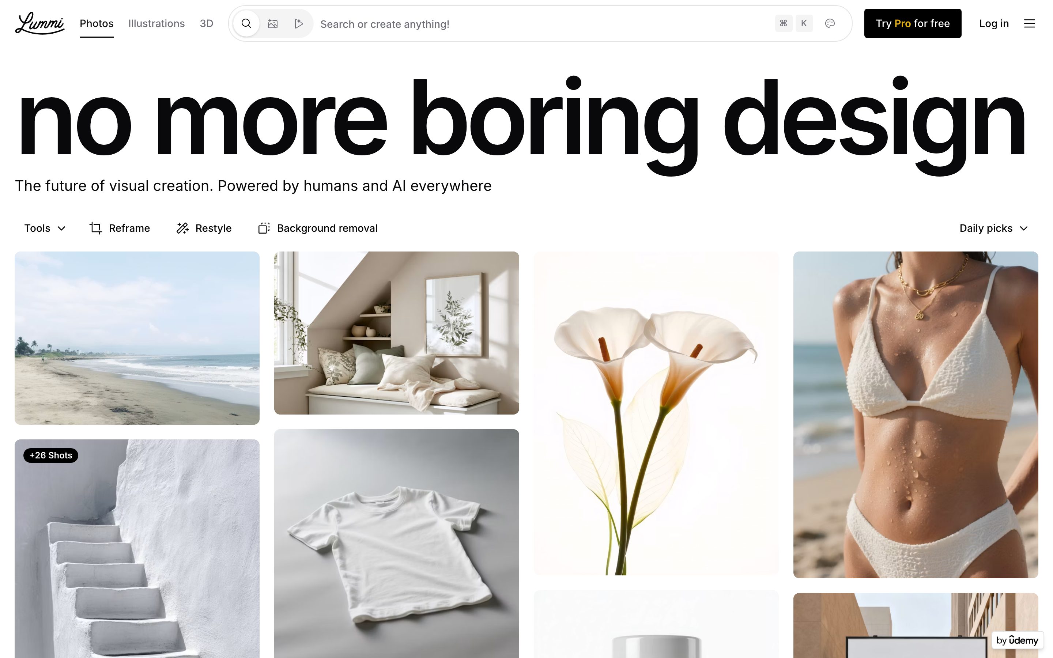1053x658 pixels.
Task: Click the Reframe crop icon
Action: pyautogui.click(x=96, y=228)
